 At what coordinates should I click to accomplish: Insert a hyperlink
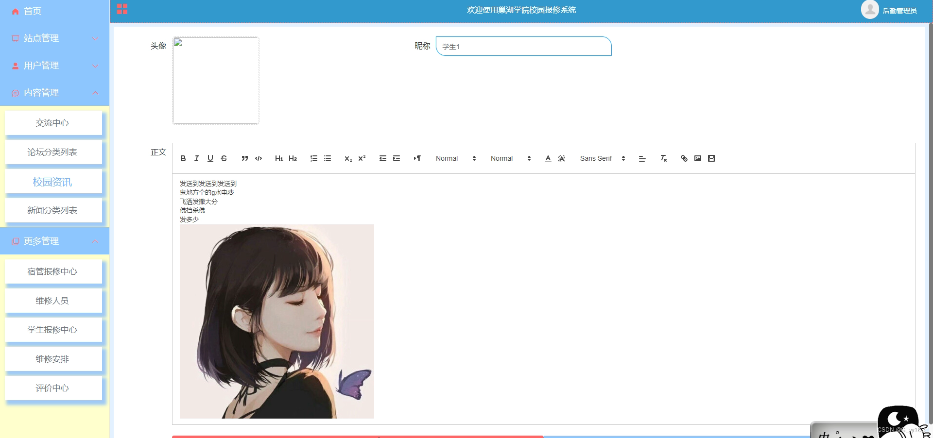point(684,158)
